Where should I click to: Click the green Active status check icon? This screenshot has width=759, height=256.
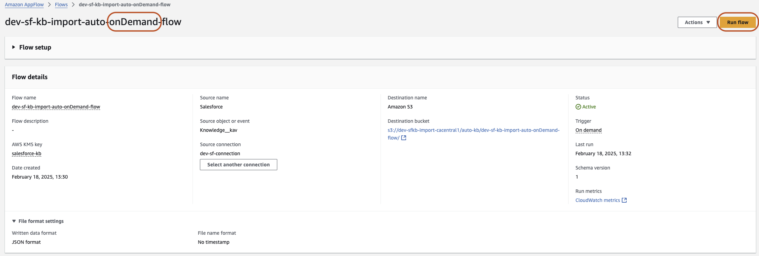click(x=578, y=107)
